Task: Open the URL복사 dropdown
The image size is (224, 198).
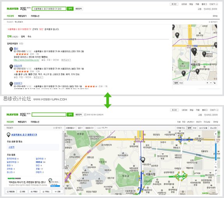Action: pos(190,122)
